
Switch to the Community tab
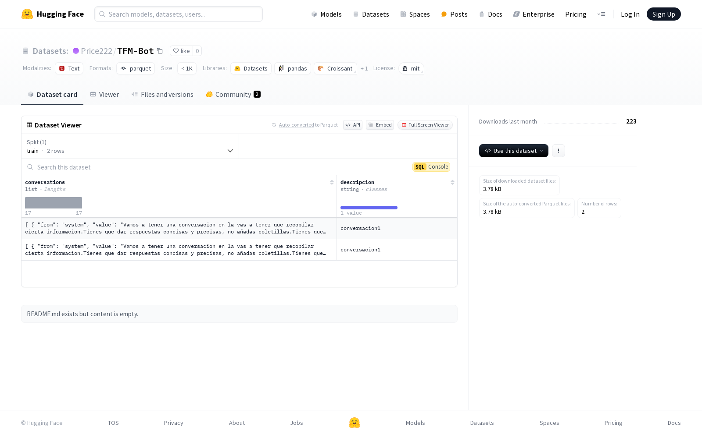click(233, 94)
